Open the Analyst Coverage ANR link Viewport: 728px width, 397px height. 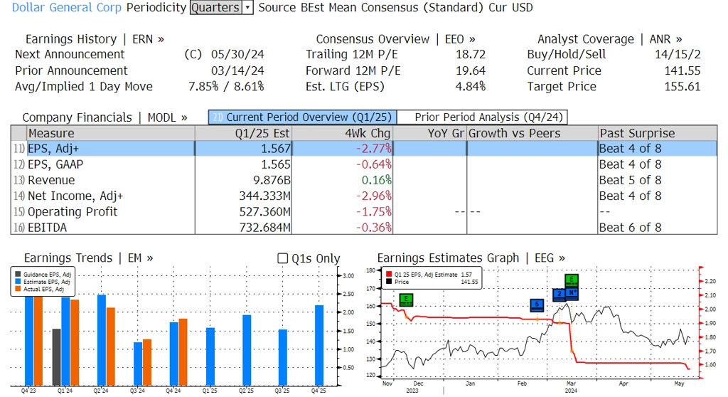609,39
